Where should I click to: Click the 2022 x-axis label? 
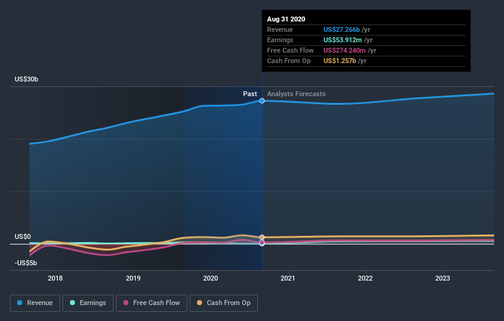[365, 278]
